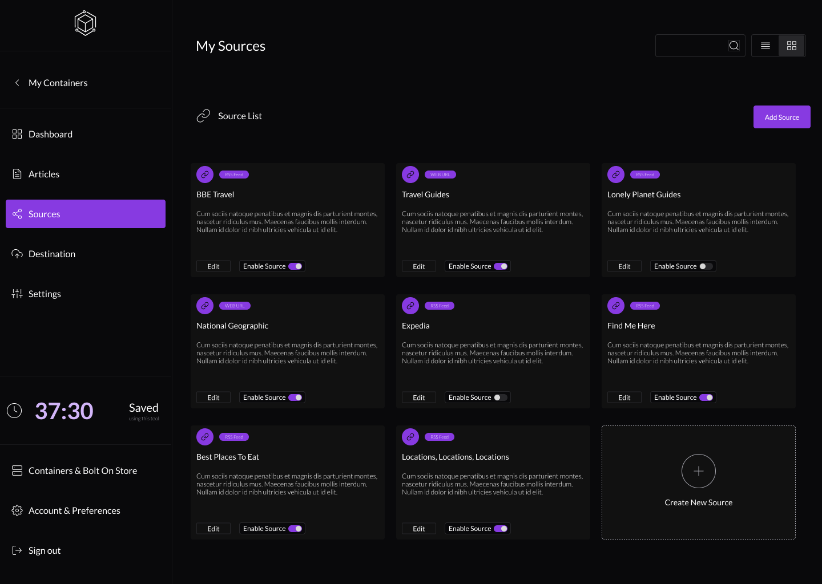
Task: Switch to list view layout
Action: click(765, 46)
